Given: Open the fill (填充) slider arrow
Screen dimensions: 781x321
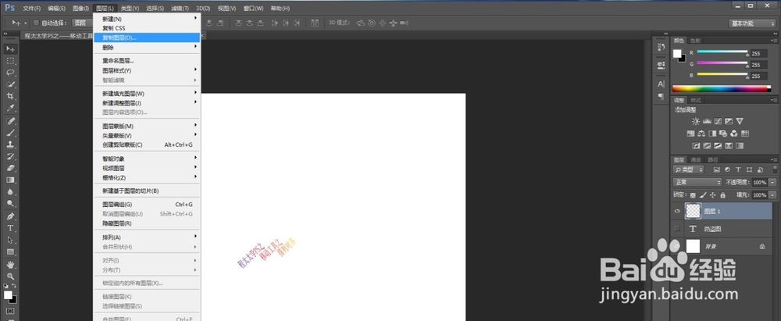Looking at the screenshot, I should click(x=773, y=195).
